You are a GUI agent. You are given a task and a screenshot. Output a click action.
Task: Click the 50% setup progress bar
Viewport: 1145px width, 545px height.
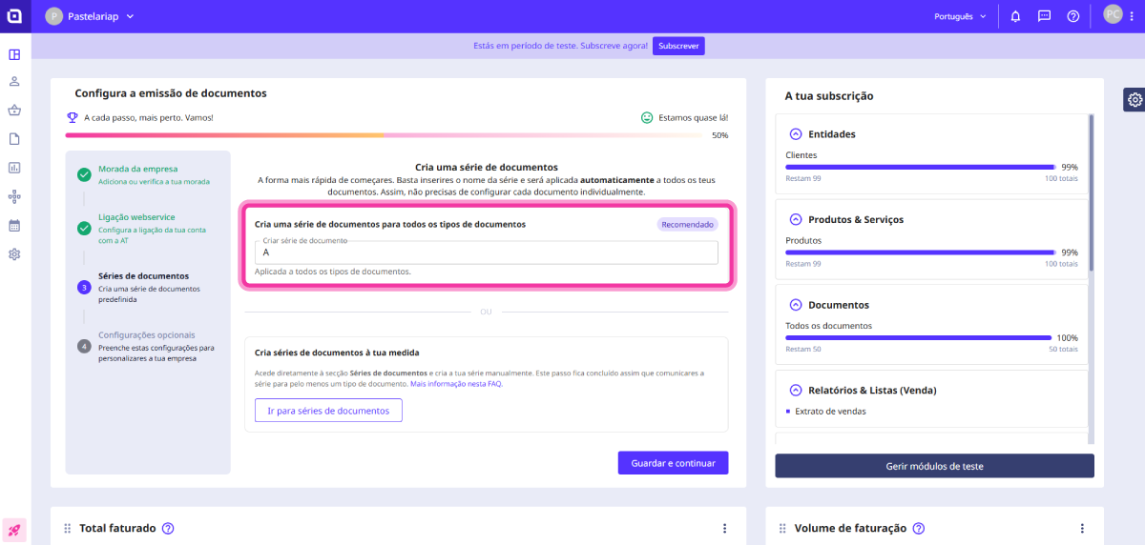click(384, 135)
